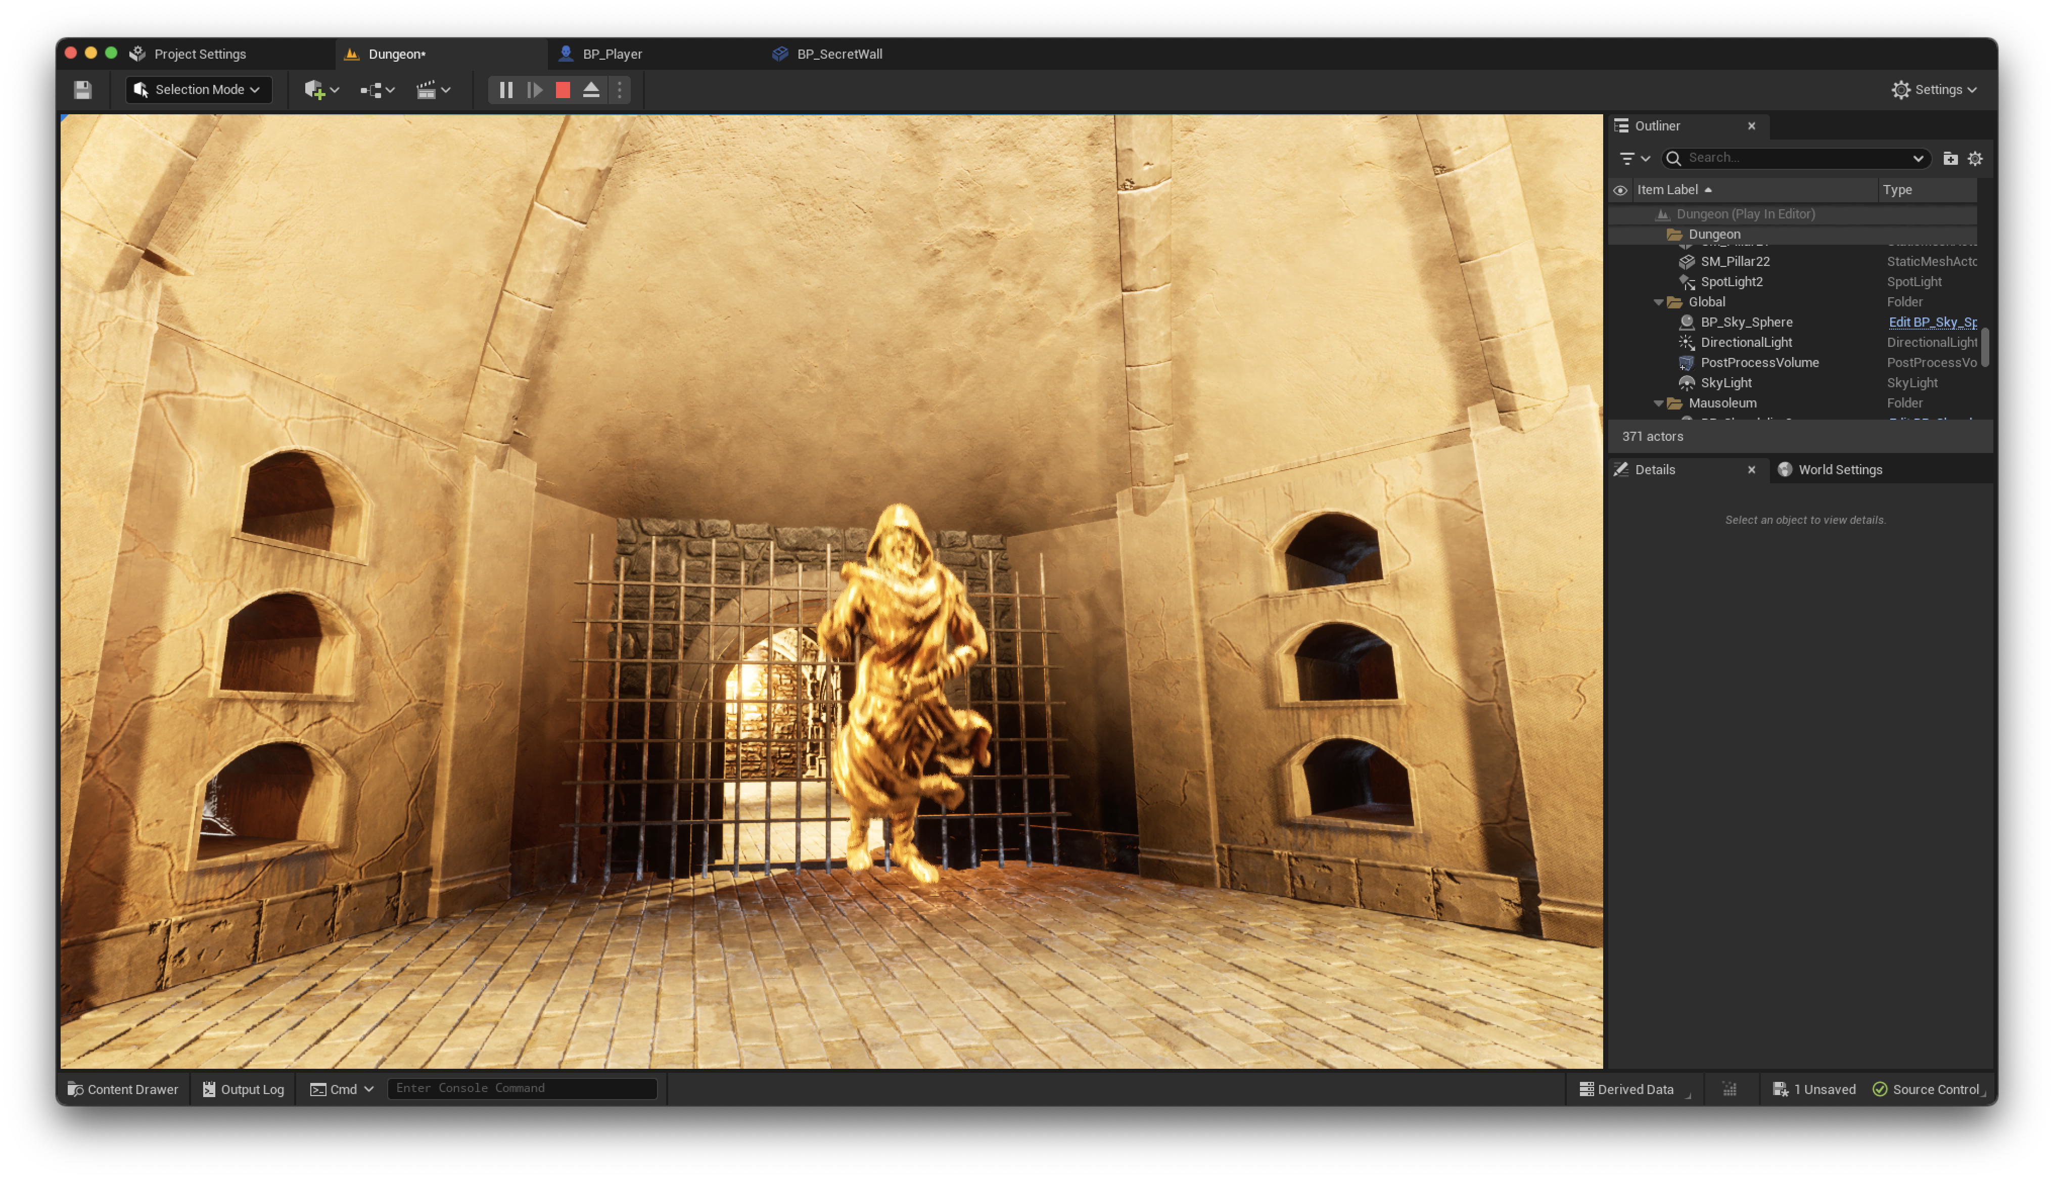Viewport: 2054px width, 1180px height.
Task: Click the Outliner vertical scrollbar
Action: [x=1984, y=347]
